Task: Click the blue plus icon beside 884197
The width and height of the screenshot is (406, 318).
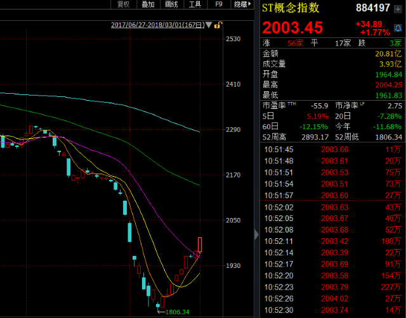Action: (x=398, y=9)
